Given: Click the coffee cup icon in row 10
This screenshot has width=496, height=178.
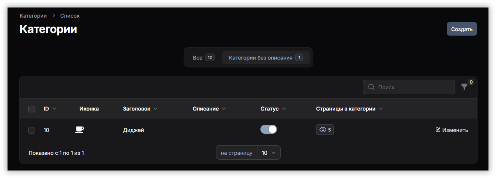Looking at the screenshot, I should [x=79, y=130].
